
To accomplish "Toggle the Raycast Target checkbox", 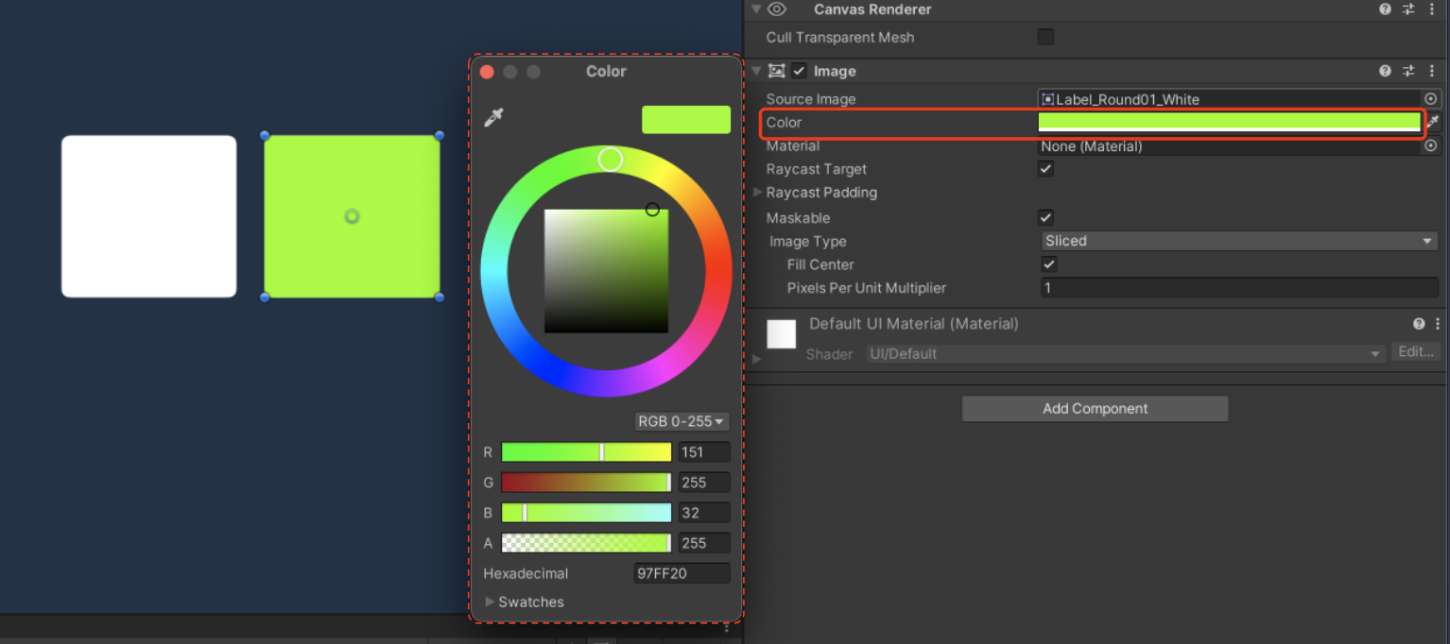I will [1045, 169].
